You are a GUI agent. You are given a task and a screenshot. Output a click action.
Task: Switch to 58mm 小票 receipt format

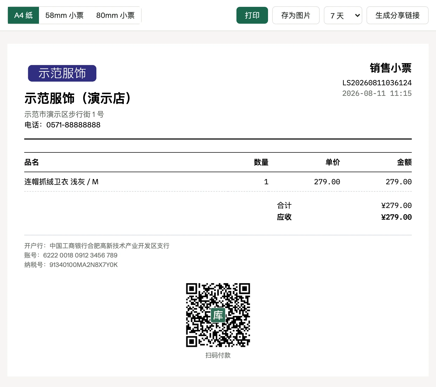click(x=64, y=15)
